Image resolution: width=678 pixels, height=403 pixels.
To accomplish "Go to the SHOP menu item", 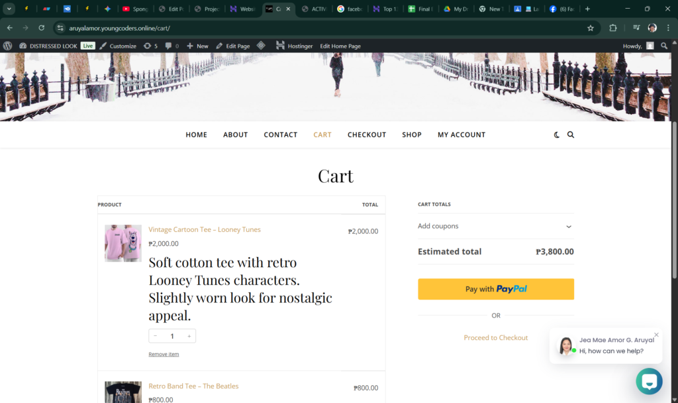I will click(x=411, y=135).
